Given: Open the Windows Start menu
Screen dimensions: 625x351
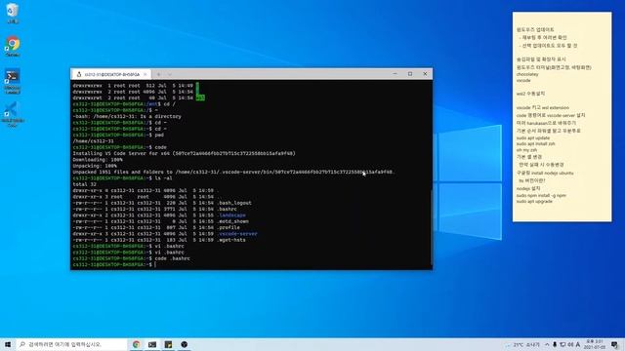Looking at the screenshot, I should click(x=8, y=344).
